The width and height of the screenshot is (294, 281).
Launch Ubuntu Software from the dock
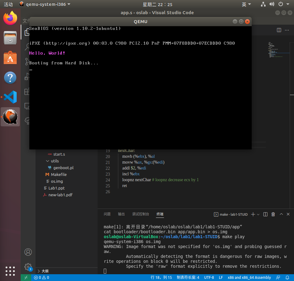[x=10, y=58]
